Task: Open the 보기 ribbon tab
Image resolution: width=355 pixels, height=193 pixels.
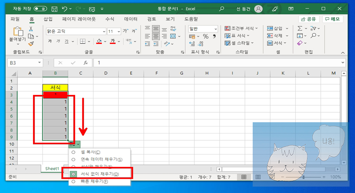Action: [x=170, y=19]
